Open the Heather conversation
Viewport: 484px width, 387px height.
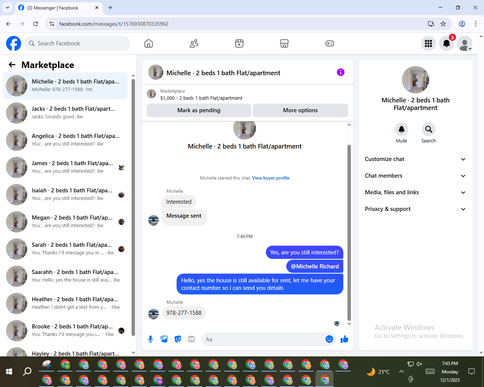(x=65, y=303)
